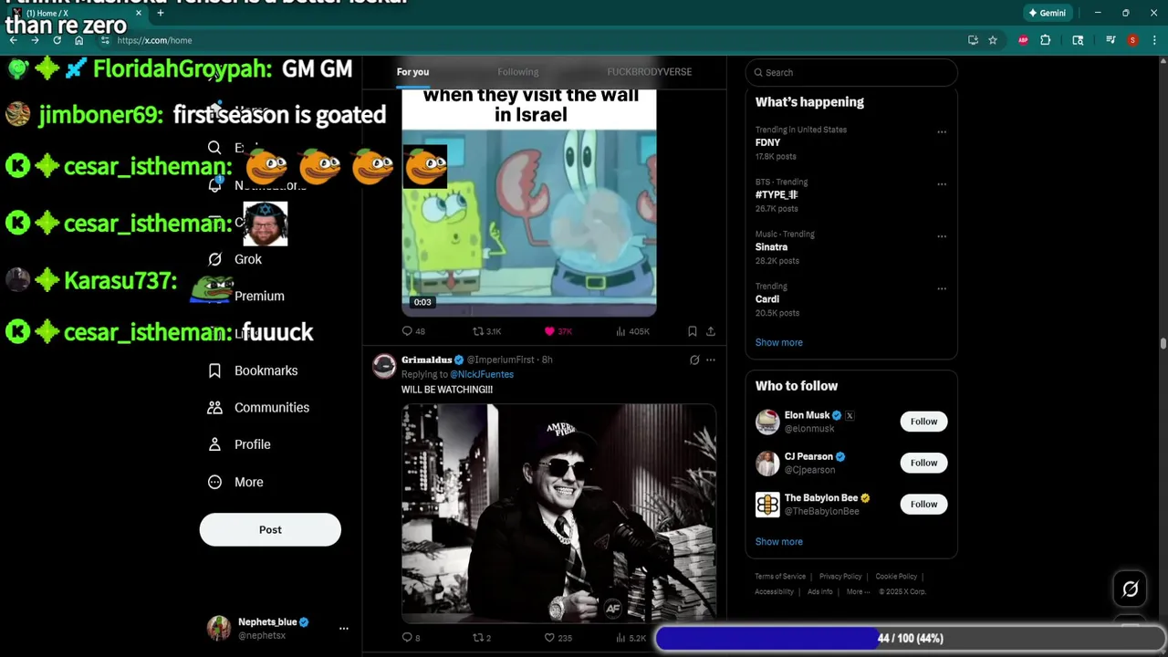1168x657 pixels.
Task: Open more options for FDNY trend
Action: click(x=942, y=131)
